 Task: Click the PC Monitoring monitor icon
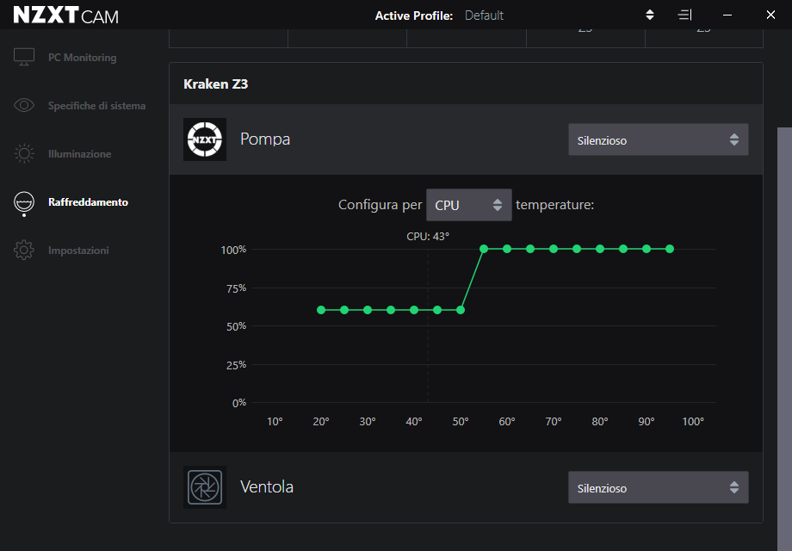click(x=24, y=58)
